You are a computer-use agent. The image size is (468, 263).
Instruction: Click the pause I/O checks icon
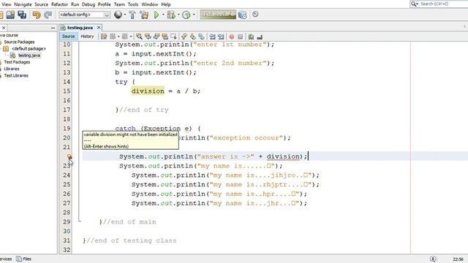(255, 14)
